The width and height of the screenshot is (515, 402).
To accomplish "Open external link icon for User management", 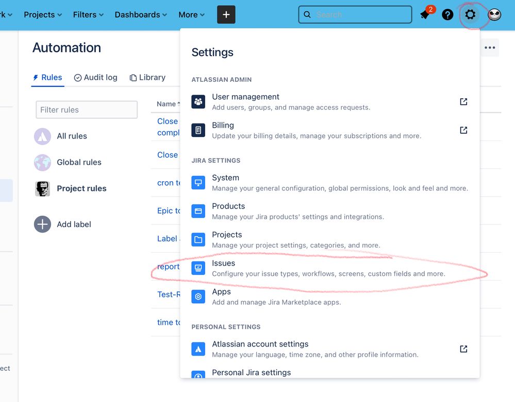I will (x=463, y=101).
